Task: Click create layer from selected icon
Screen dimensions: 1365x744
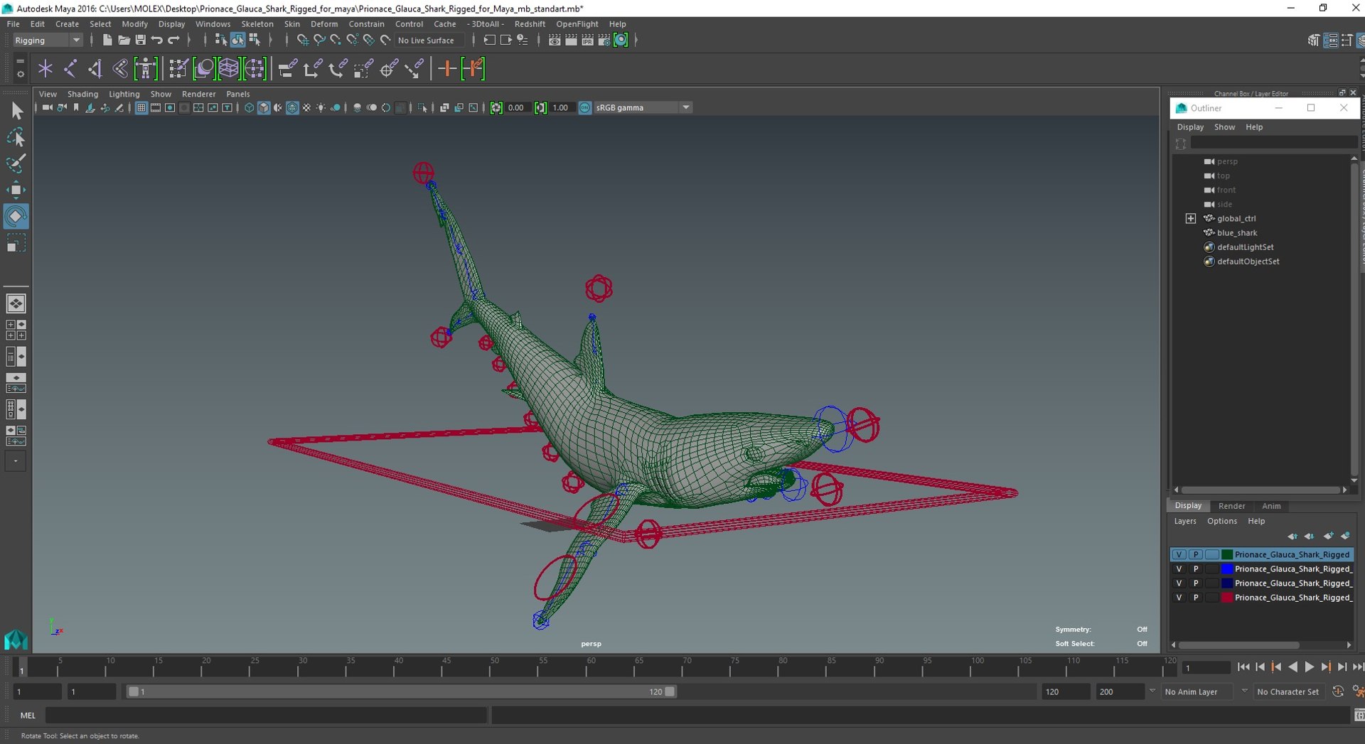Action: pos(1345,536)
